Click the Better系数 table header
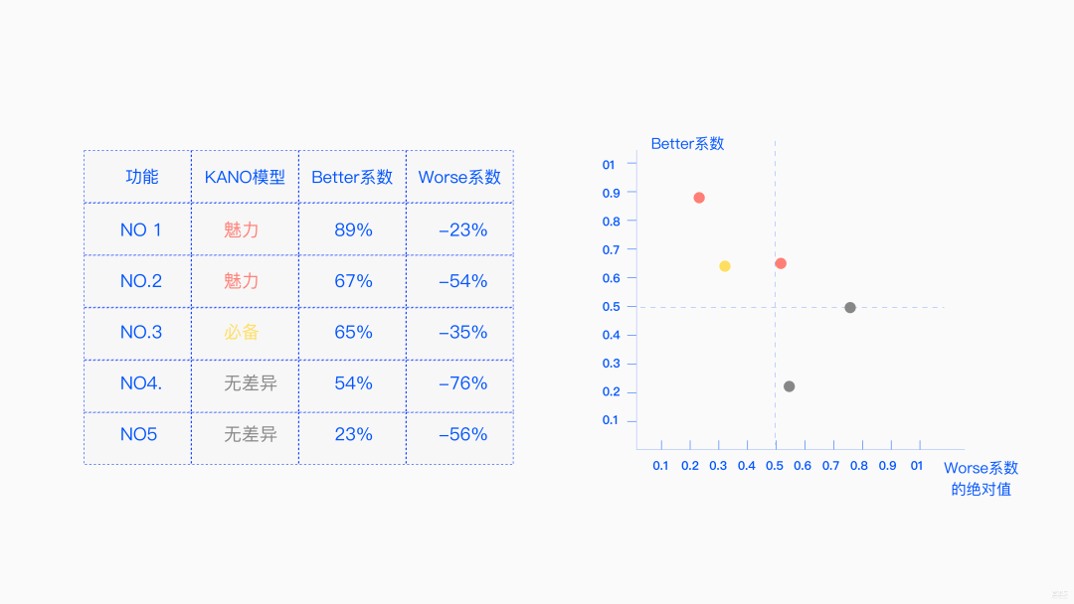This screenshot has height=604, width=1074. click(x=352, y=177)
